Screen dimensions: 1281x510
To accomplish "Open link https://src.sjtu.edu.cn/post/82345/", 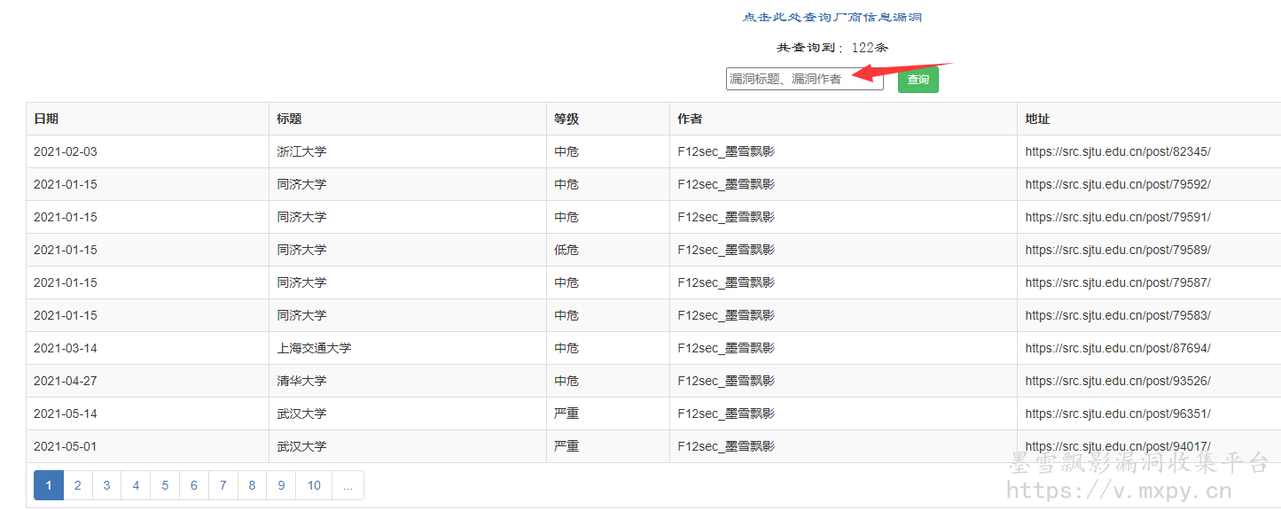I will tap(1118, 151).
